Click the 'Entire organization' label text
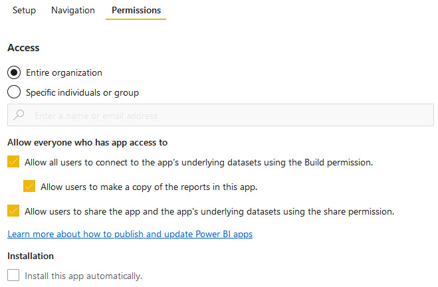This screenshot has width=438, height=287. [x=64, y=72]
